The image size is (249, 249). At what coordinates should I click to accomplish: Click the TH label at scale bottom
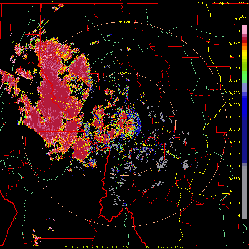tap(238, 216)
